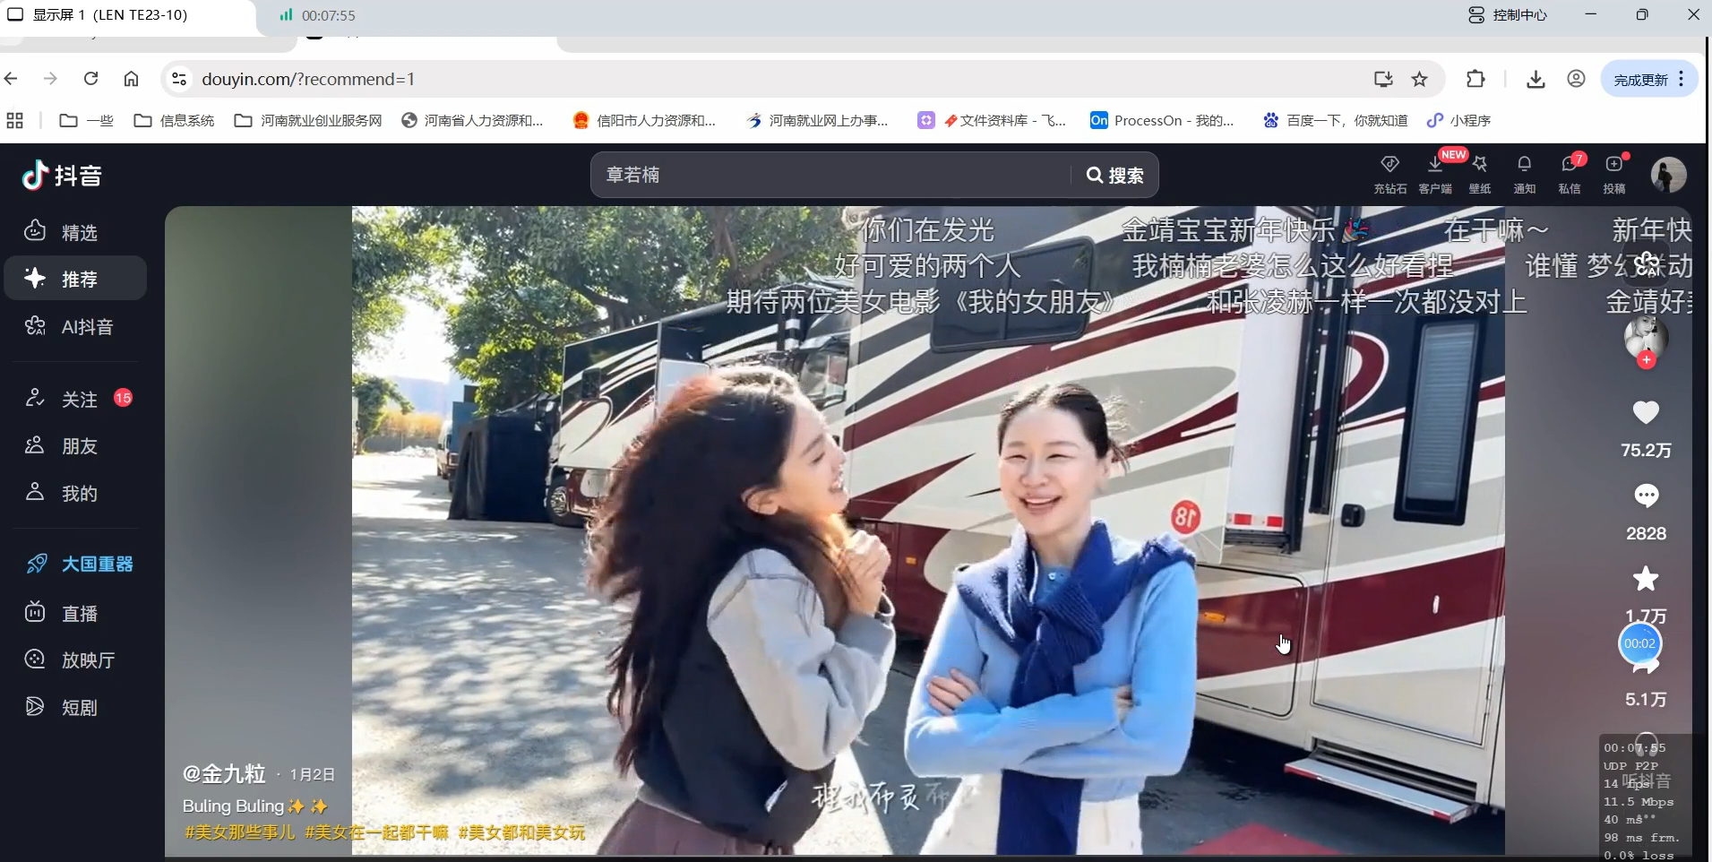Open the browser downloads icon
Viewport: 1712px width, 862px height.
(x=1536, y=79)
